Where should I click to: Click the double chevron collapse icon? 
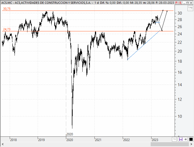pos(174,139)
